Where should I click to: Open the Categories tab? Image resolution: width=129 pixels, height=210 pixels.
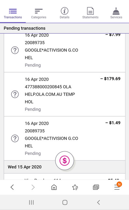click(38, 13)
